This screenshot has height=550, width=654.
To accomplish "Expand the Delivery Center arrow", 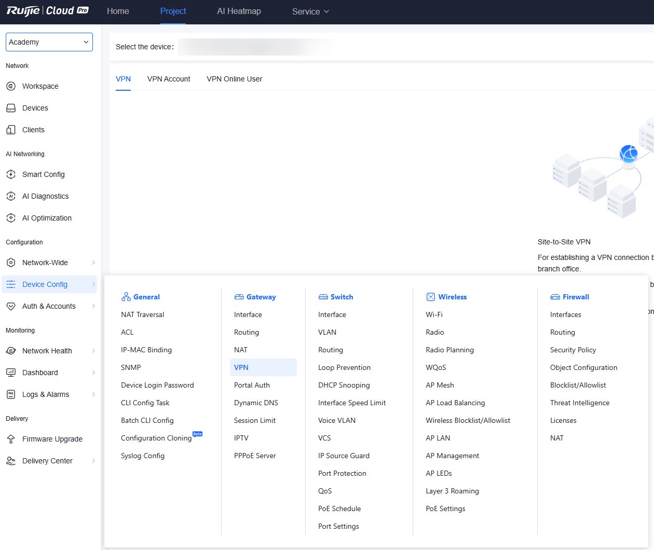I will click(x=93, y=461).
